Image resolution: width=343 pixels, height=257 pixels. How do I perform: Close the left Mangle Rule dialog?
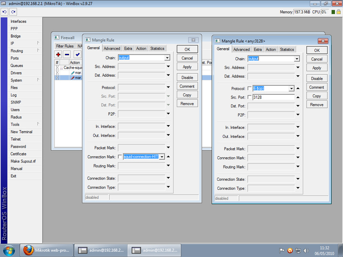(x=193, y=40)
